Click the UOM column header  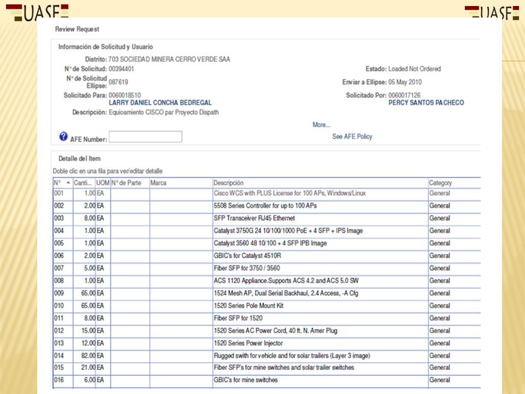103,183
